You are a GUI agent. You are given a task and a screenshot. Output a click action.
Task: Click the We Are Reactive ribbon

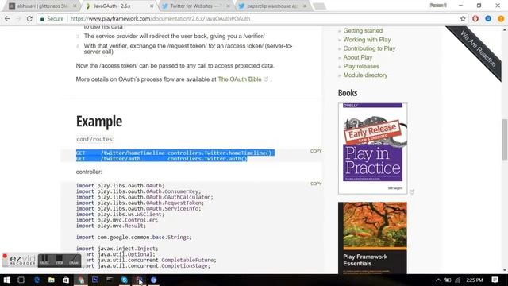click(x=478, y=48)
